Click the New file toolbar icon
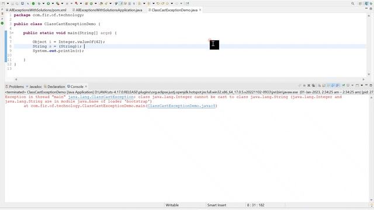The image size is (374, 210). (x=3, y=3)
